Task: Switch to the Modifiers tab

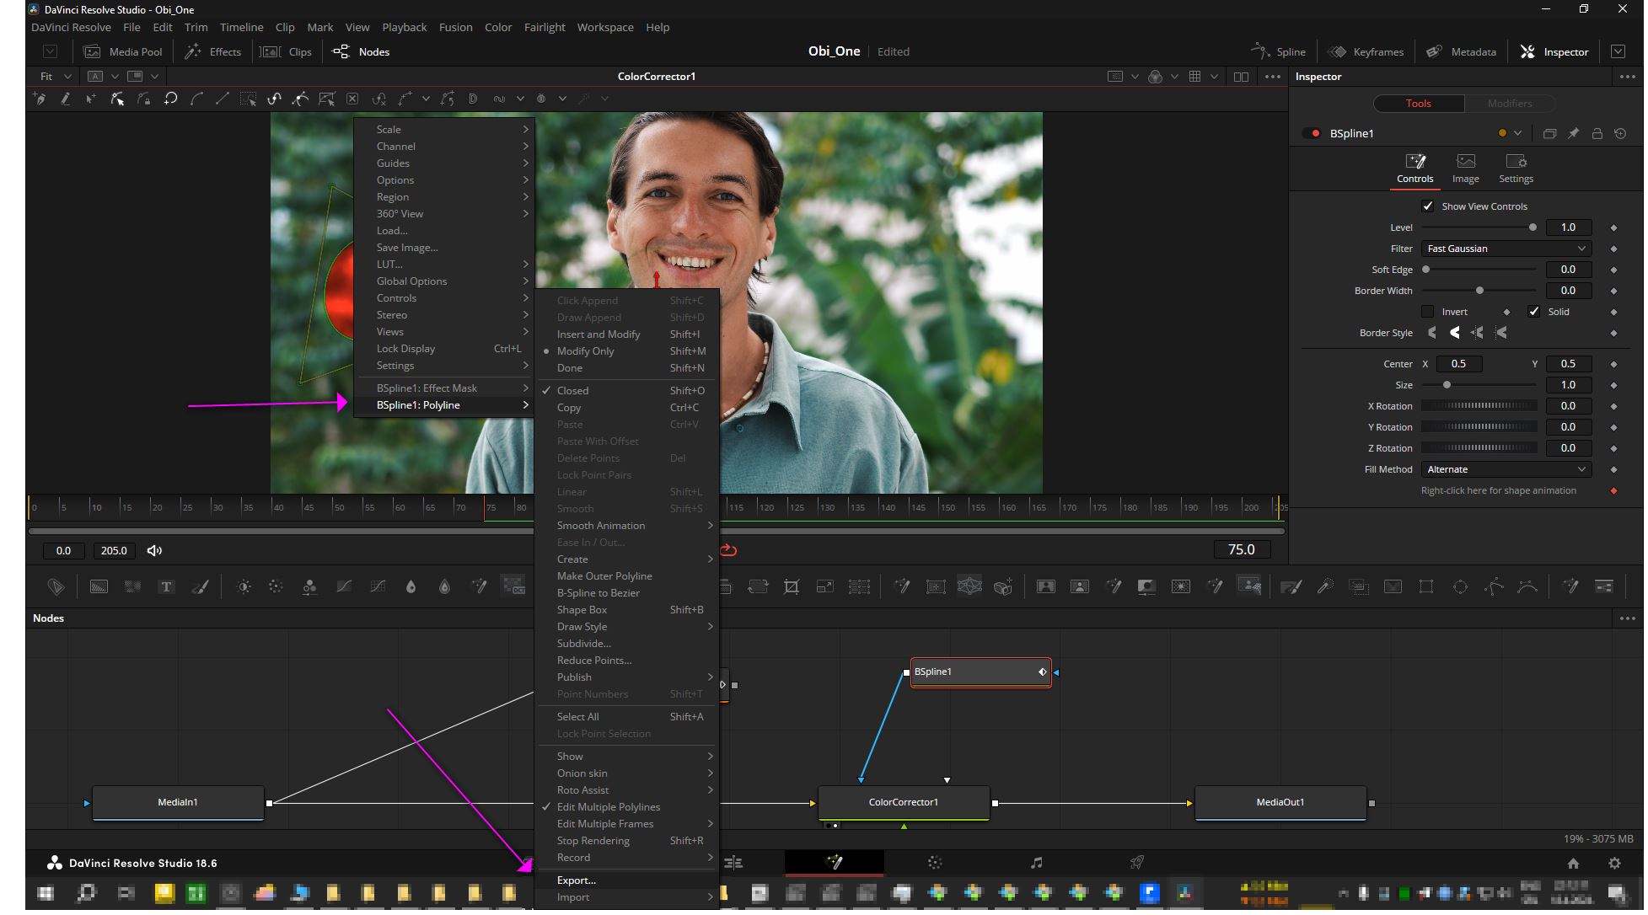Action: 1509,103
